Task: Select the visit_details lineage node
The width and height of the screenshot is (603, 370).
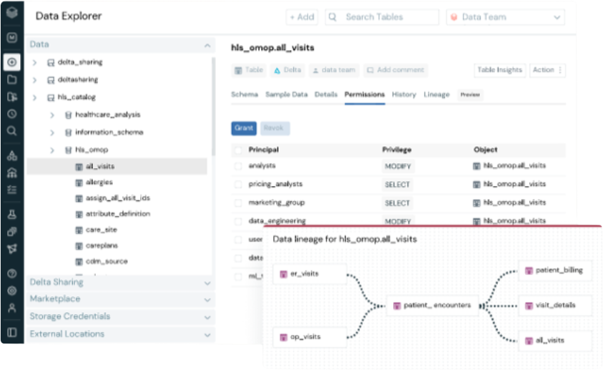Action: point(555,306)
